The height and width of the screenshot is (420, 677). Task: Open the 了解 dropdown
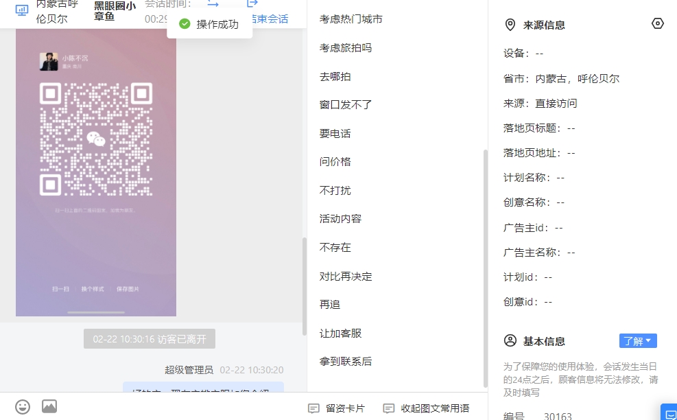638,341
